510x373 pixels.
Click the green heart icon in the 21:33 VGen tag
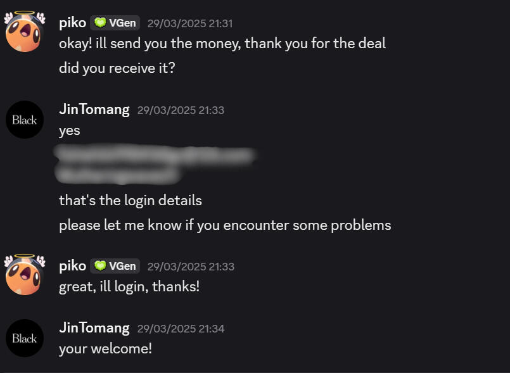pos(100,266)
